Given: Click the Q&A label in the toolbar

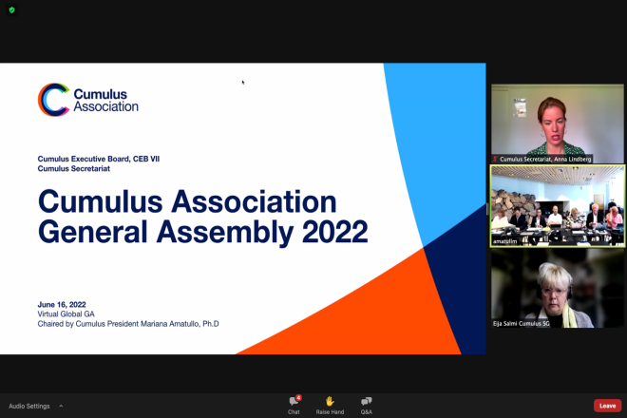Looking at the screenshot, I should coord(366,412).
